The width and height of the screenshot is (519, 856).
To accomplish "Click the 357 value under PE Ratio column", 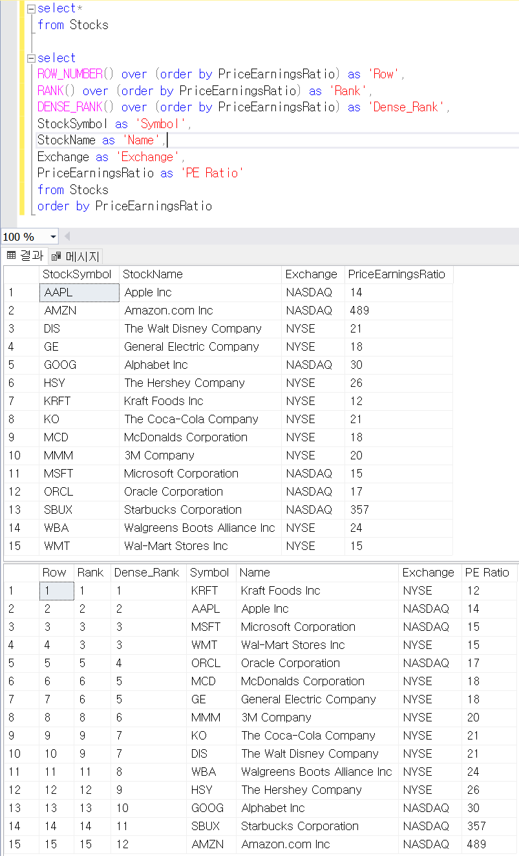I will coord(489,826).
